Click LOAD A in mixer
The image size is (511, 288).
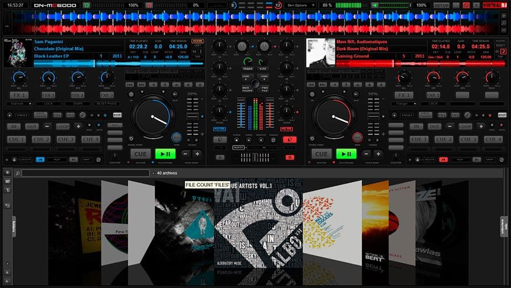(x=246, y=78)
